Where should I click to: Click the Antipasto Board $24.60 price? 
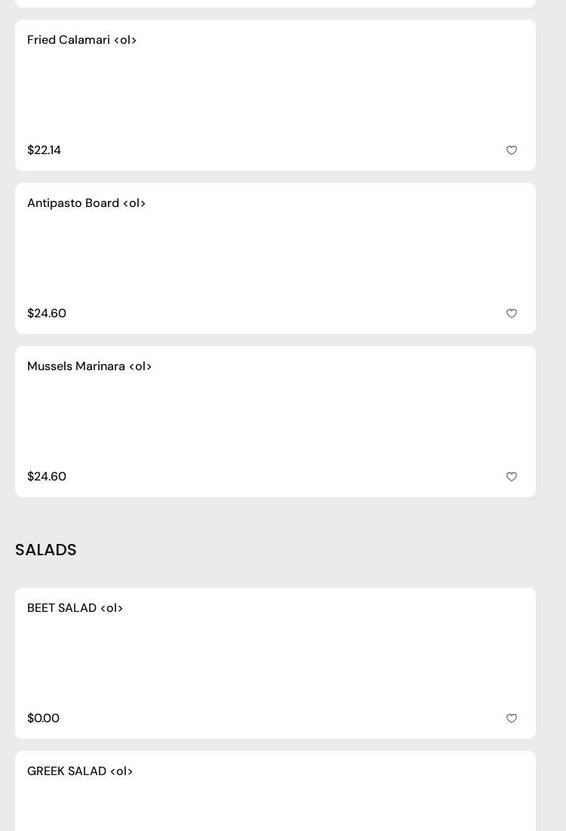[47, 314]
